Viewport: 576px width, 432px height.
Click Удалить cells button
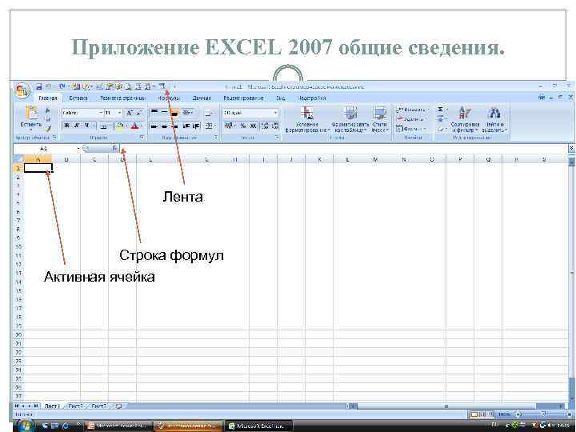pos(410,119)
